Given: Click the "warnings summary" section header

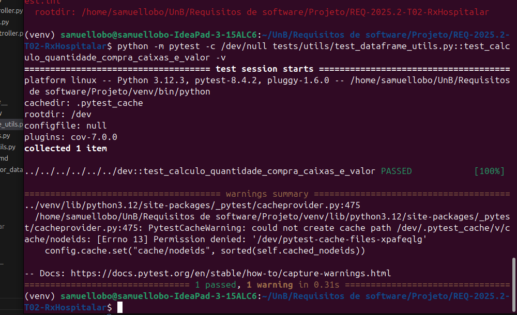Looking at the screenshot, I should coord(267,194).
